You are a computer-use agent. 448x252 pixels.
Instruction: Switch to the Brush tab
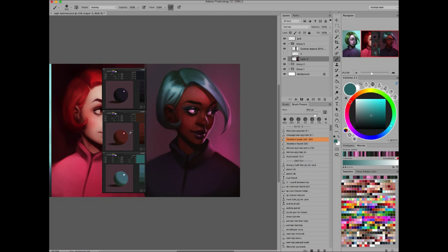pyautogui.click(x=285, y=104)
